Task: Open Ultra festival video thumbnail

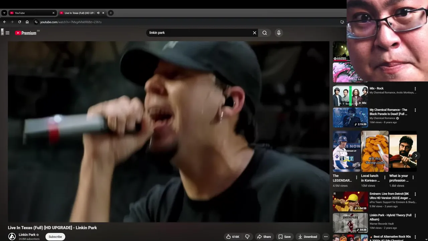Action: [340, 51]
